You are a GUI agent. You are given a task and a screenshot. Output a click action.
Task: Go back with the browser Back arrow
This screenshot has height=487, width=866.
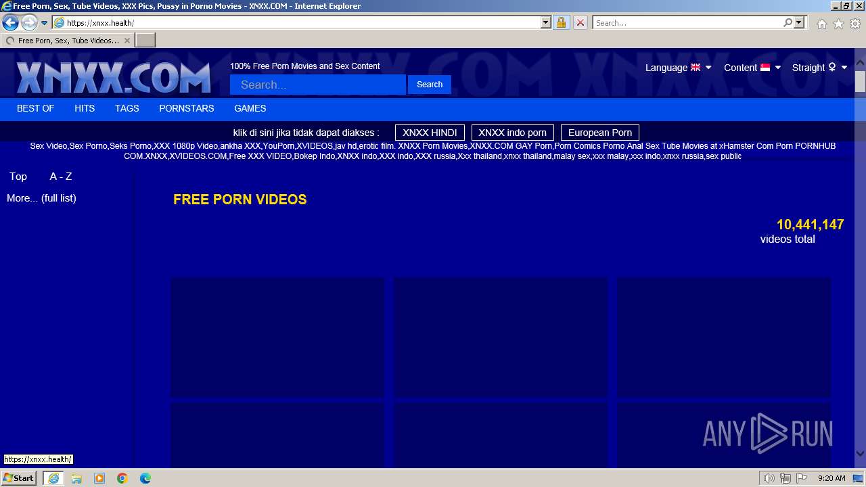point(10,23)
